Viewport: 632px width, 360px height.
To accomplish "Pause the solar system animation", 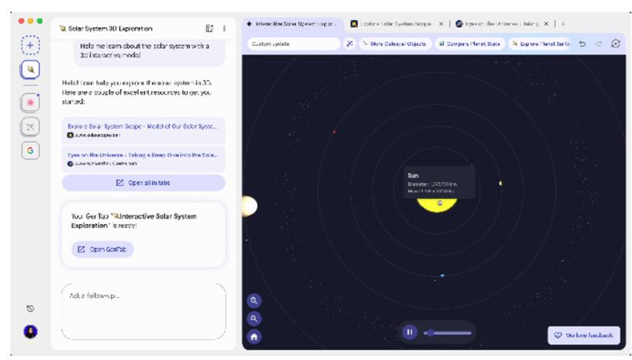I will click(x=409, y=332).
